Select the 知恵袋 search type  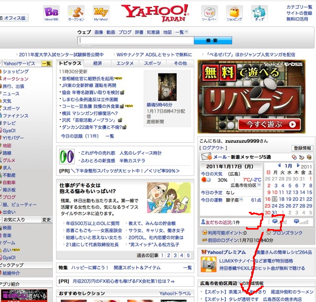(x=153, y=32)
